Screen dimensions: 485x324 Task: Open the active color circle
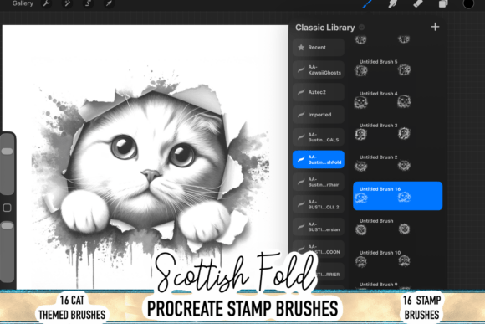(x=468, y=3)
